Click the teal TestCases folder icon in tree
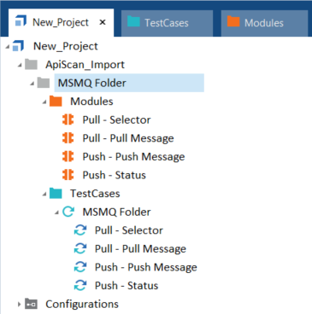 [56, 194]
